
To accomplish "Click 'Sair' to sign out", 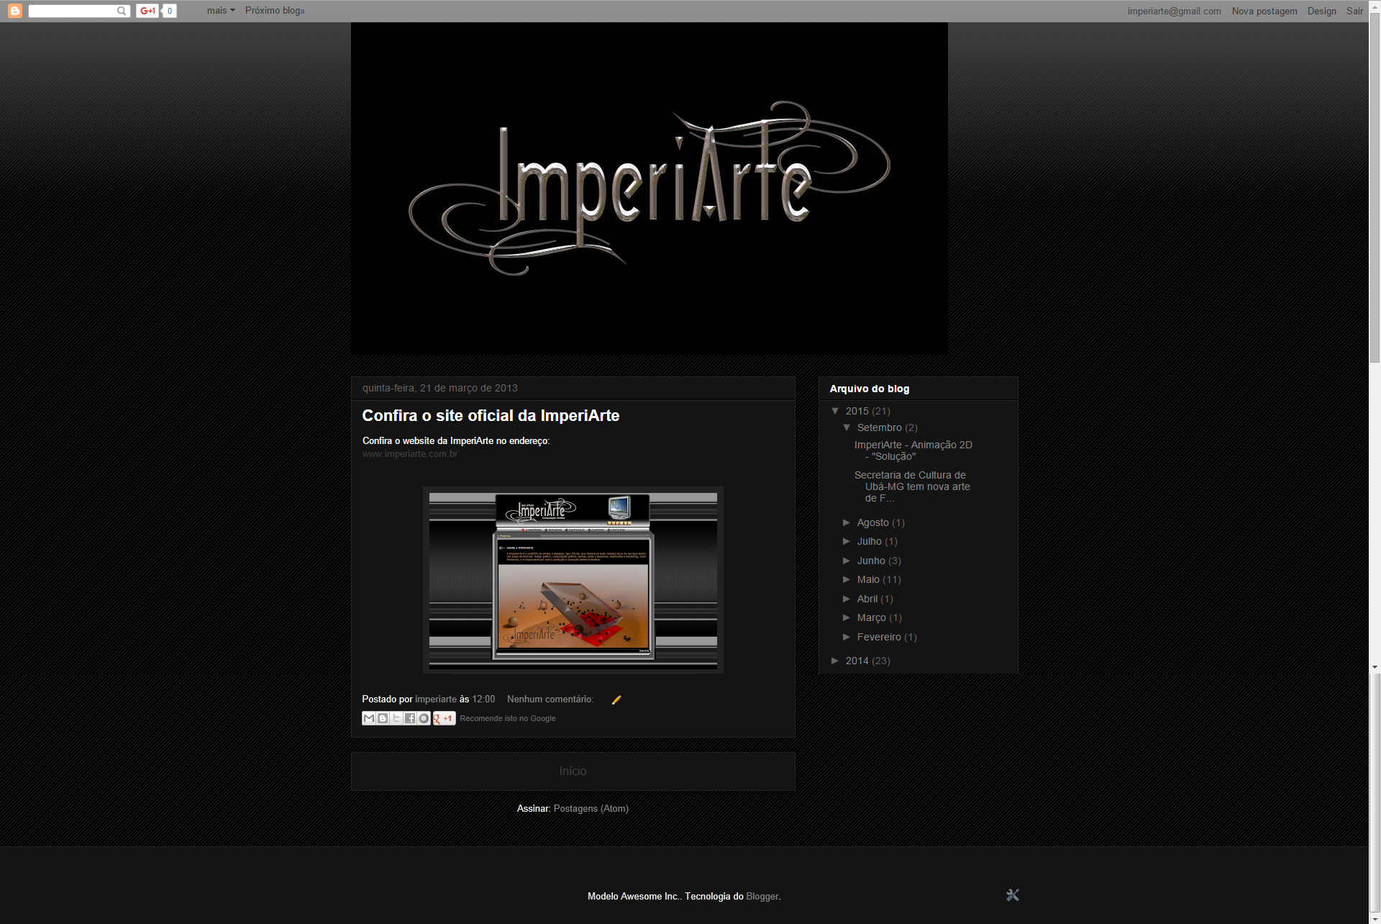I will tap(1354, 11).
